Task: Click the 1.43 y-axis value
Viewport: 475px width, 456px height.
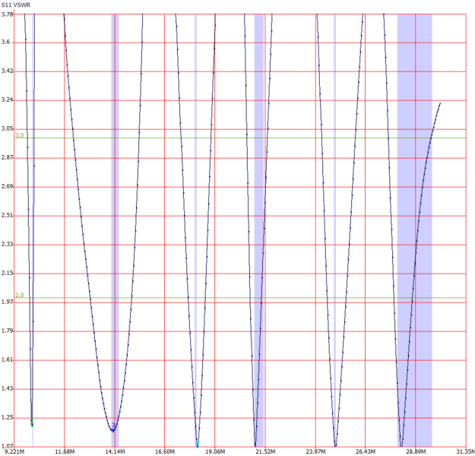Action: click(8, 388)
